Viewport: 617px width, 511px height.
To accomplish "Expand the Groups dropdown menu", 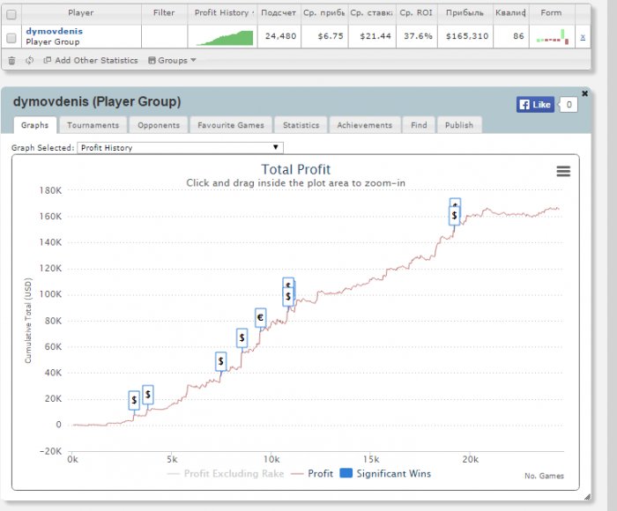I will pos(172,61).
